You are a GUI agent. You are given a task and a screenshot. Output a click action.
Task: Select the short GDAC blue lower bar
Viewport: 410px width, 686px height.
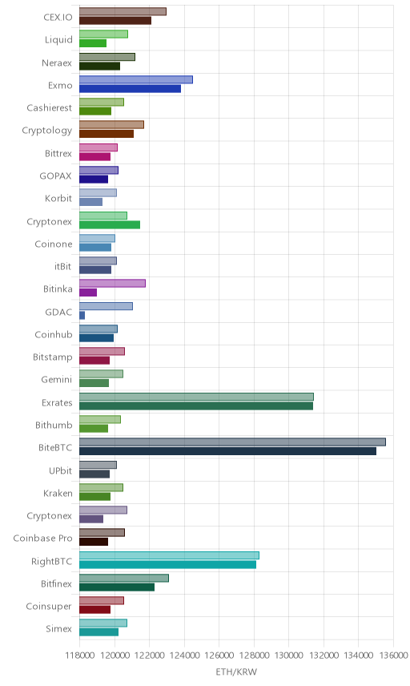(82, 315)
